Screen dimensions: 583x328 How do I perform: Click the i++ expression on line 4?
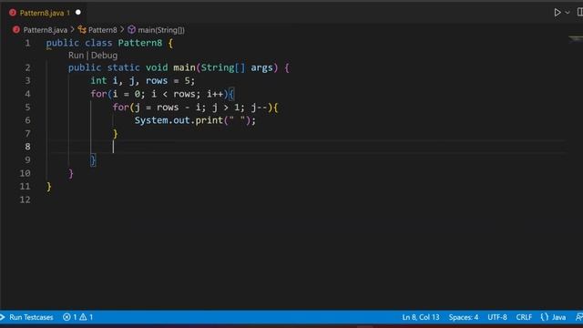(x=215, y=94)
